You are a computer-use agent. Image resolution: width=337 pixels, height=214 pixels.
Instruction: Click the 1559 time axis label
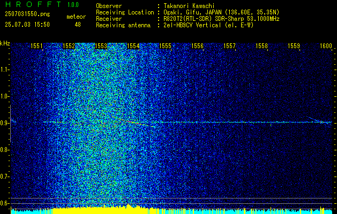[x=294, y=46]
